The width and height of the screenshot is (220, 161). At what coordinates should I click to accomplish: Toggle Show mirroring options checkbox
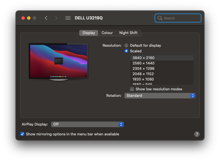coord(22,134)
